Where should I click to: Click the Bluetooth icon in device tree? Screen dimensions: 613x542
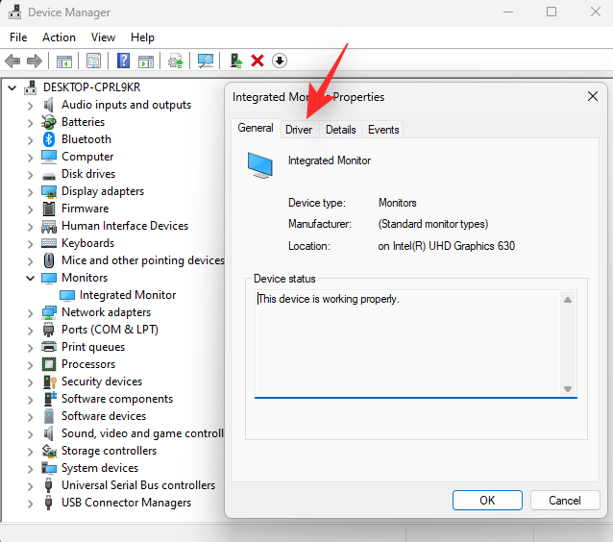(x=49, y=139)
